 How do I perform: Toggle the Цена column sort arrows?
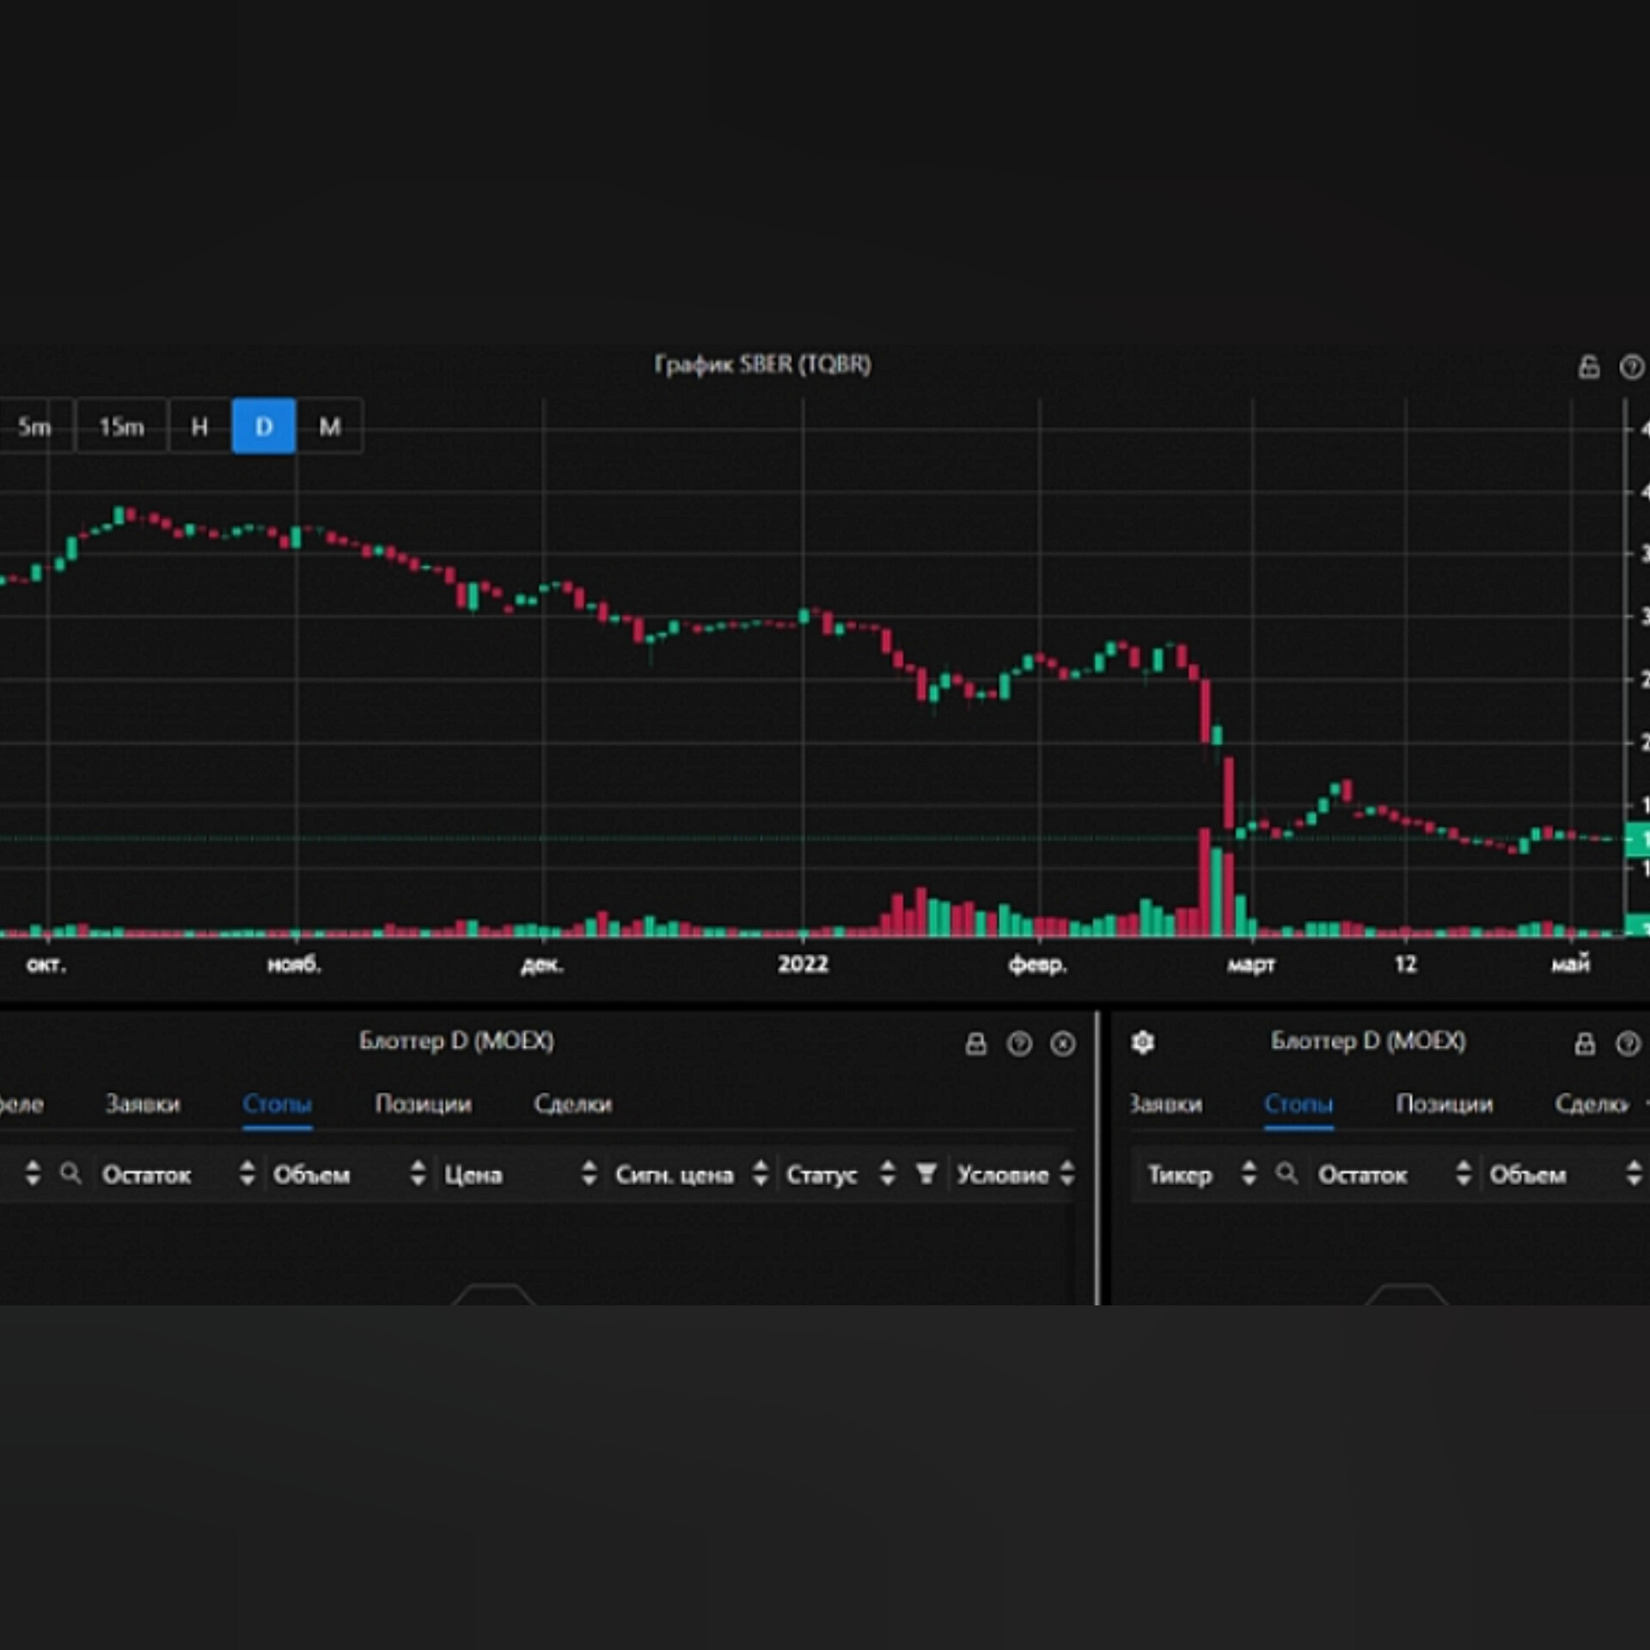[x=589, y=1173]
